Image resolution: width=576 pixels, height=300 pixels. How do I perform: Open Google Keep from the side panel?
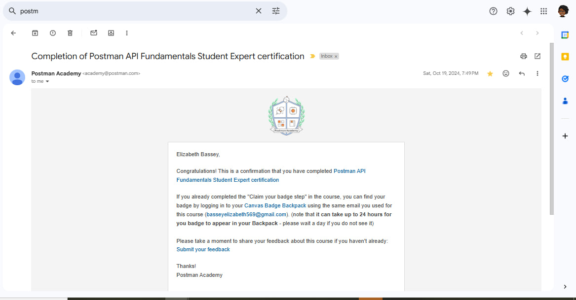click(565, 57)
